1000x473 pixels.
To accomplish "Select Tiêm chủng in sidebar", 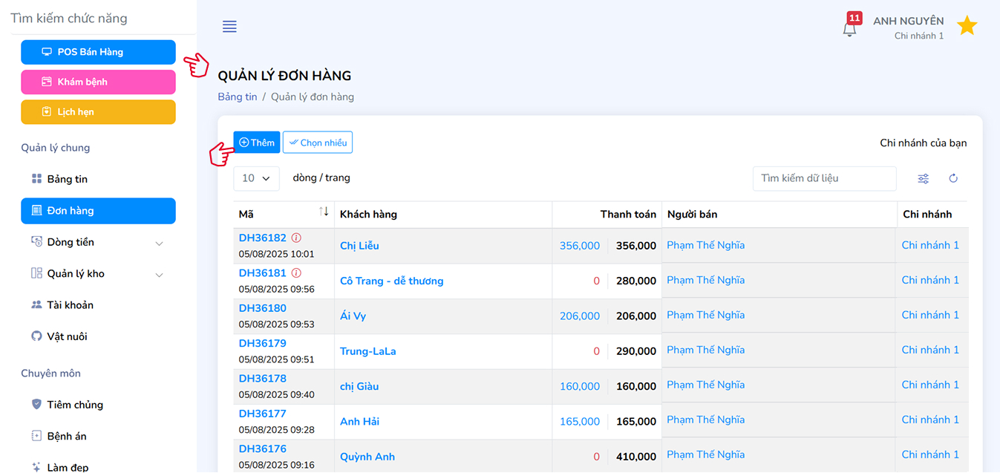I will (74, 405).
